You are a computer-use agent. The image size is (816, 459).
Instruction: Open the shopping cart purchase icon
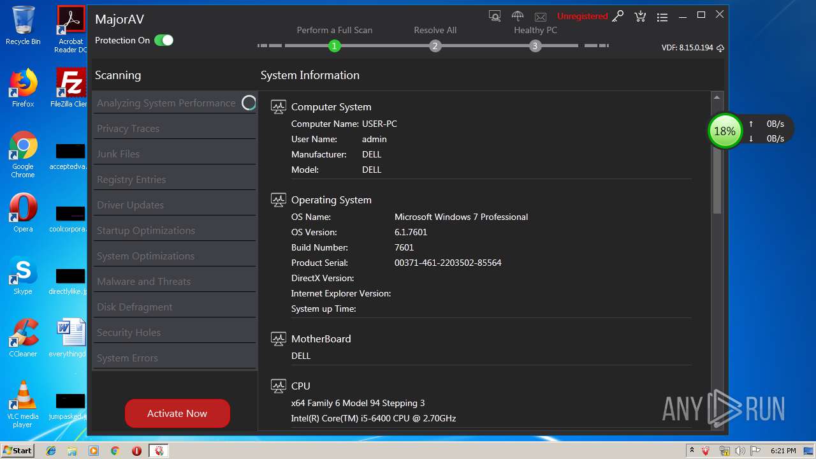pos(640,17)
